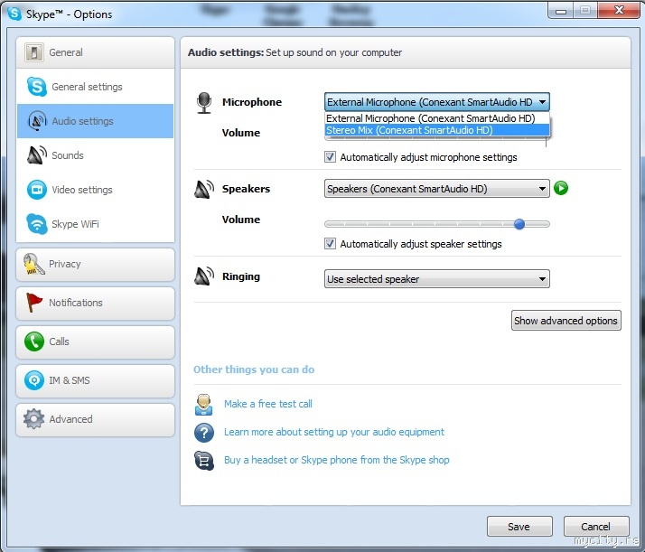Click the General section light-switch icon
The image size is (645, 552).
(33, 52)
